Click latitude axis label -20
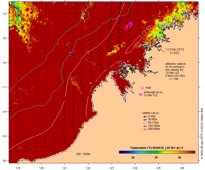Viewport: 205px width, 170px height. [x=3, y=161]
